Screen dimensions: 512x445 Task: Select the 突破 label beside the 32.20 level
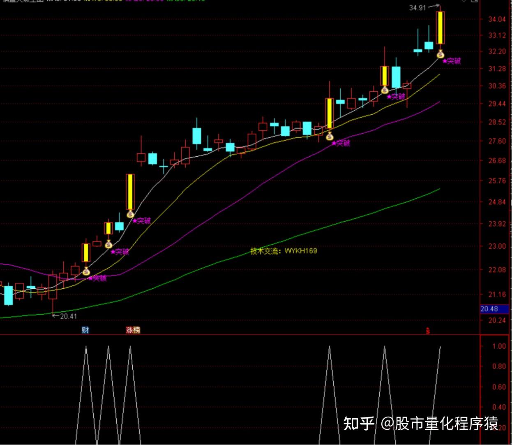click(452, 61)
